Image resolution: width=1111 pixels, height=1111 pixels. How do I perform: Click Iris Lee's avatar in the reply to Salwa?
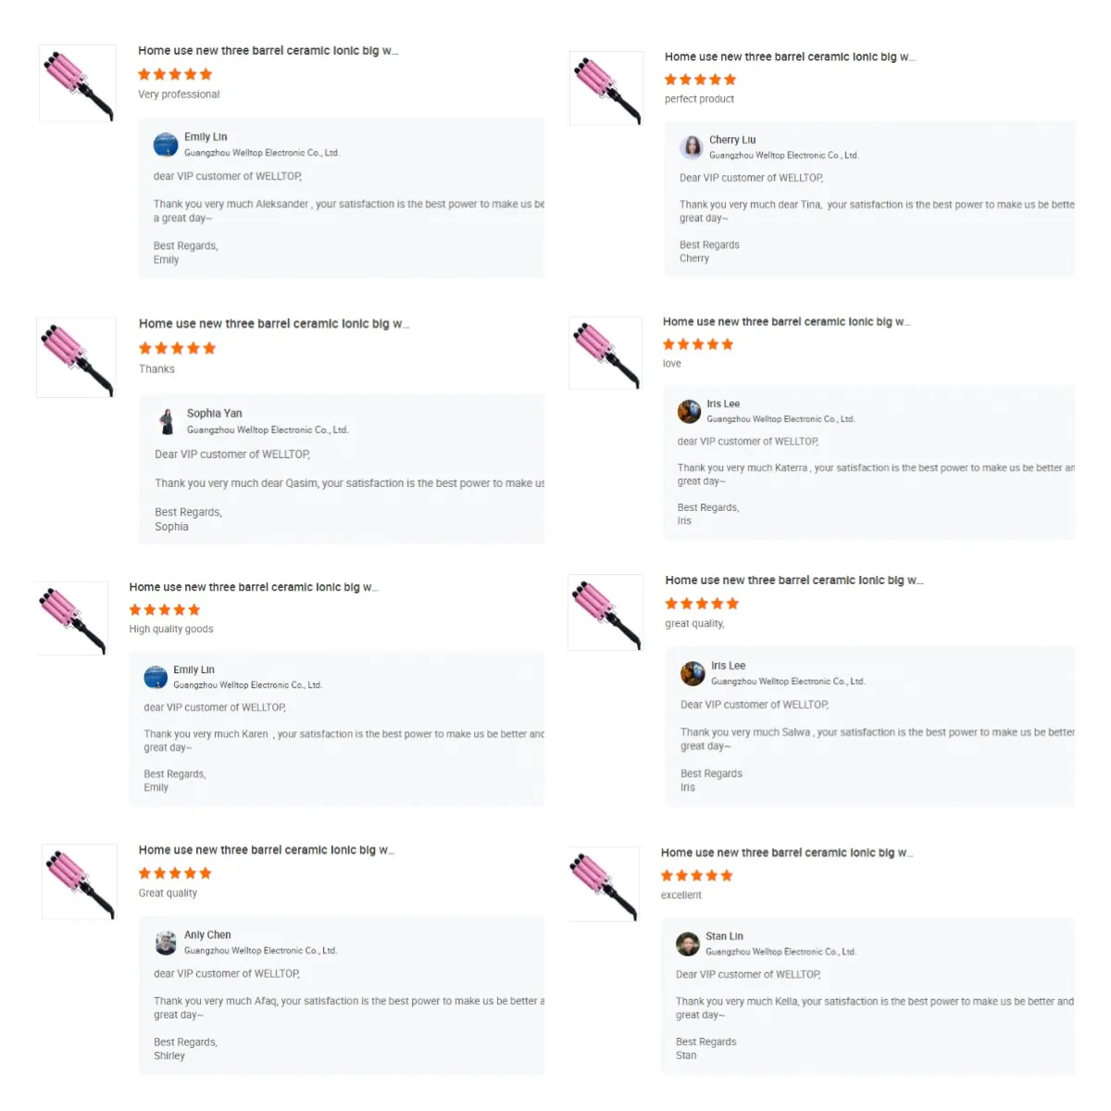point(693,673)
